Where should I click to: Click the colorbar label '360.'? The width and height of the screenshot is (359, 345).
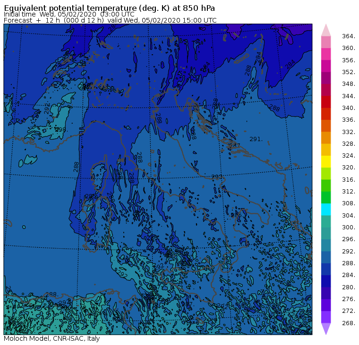[x=349, y=48]
